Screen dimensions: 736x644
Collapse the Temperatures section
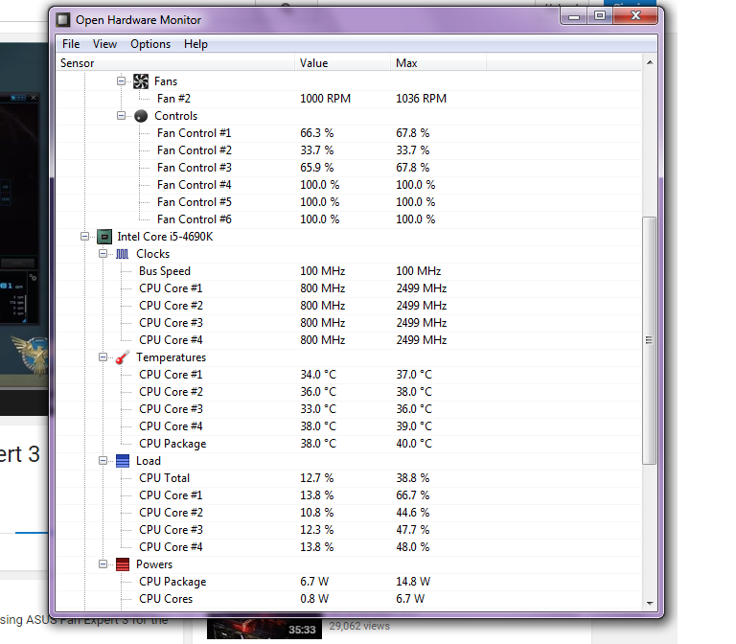103,357
